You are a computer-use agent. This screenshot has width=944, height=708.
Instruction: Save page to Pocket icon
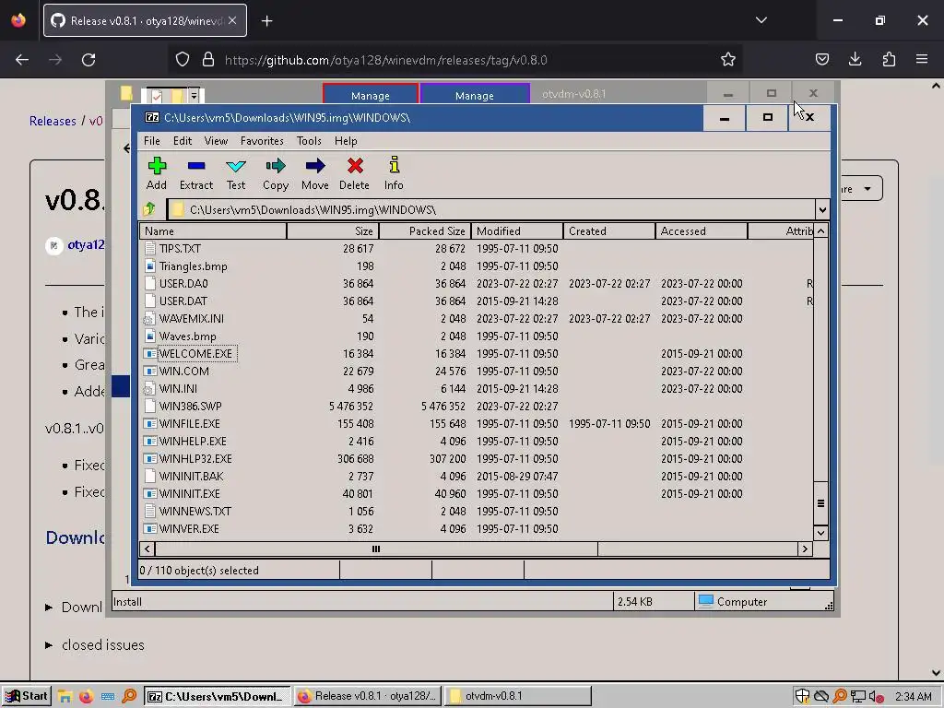point(821,60)
